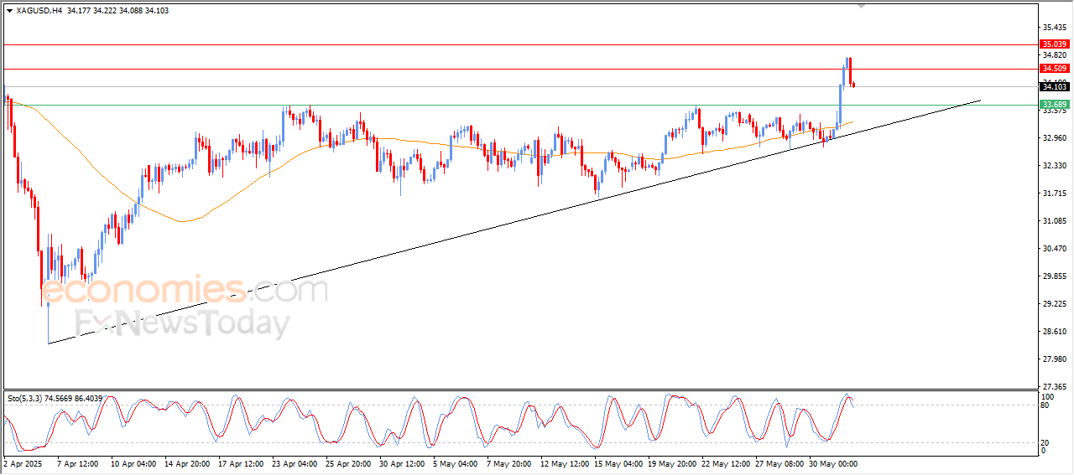Click the 27.365 value on price axis

1054,386
